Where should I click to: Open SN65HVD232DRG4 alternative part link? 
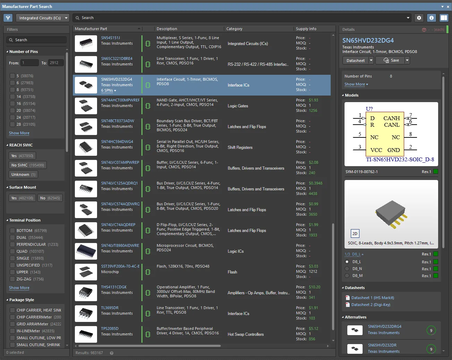385,326
